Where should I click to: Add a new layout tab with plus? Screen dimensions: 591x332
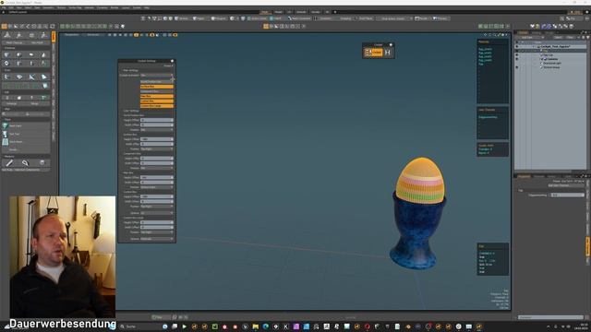pyautogui.click(x=335, y=12)
